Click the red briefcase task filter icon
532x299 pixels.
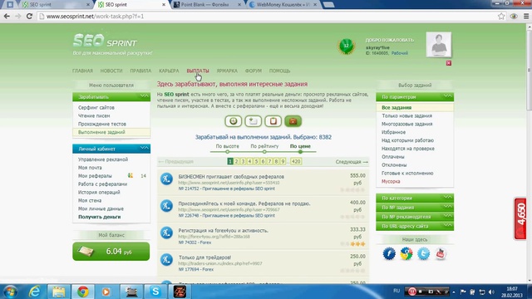[293, 121]
